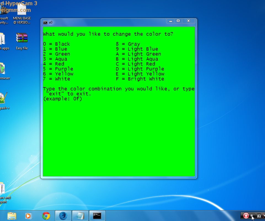265x221 pixels.
Task: Take a screenshot with HyperCam's camera icon
Action: pyautogui.click(x=259, y=216)
